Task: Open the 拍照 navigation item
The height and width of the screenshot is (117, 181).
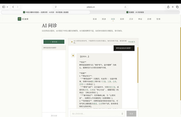Action: 122,19
